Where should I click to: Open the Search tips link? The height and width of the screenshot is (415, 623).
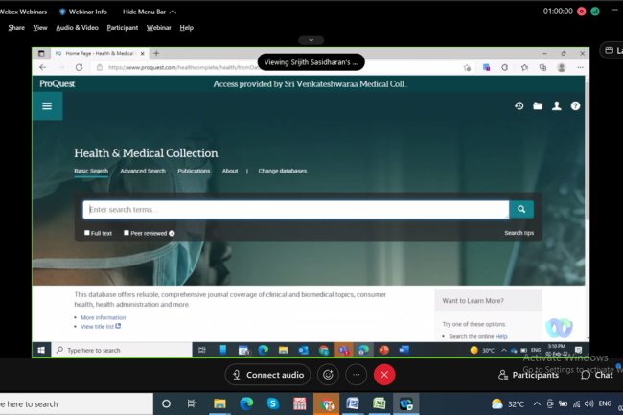[519, 233]
